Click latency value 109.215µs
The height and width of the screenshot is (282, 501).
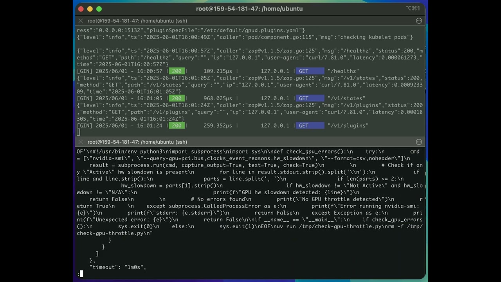218,71
